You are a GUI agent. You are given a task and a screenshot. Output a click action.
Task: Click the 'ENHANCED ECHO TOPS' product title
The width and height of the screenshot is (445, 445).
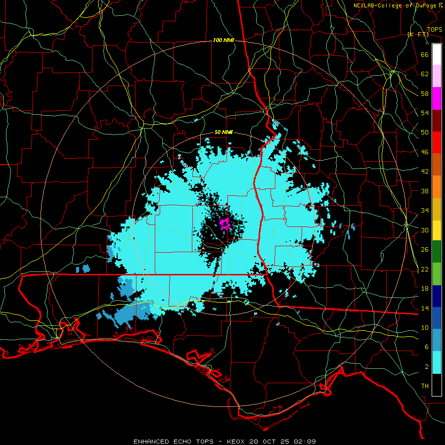pyautogui.click(x=174, y=442)
